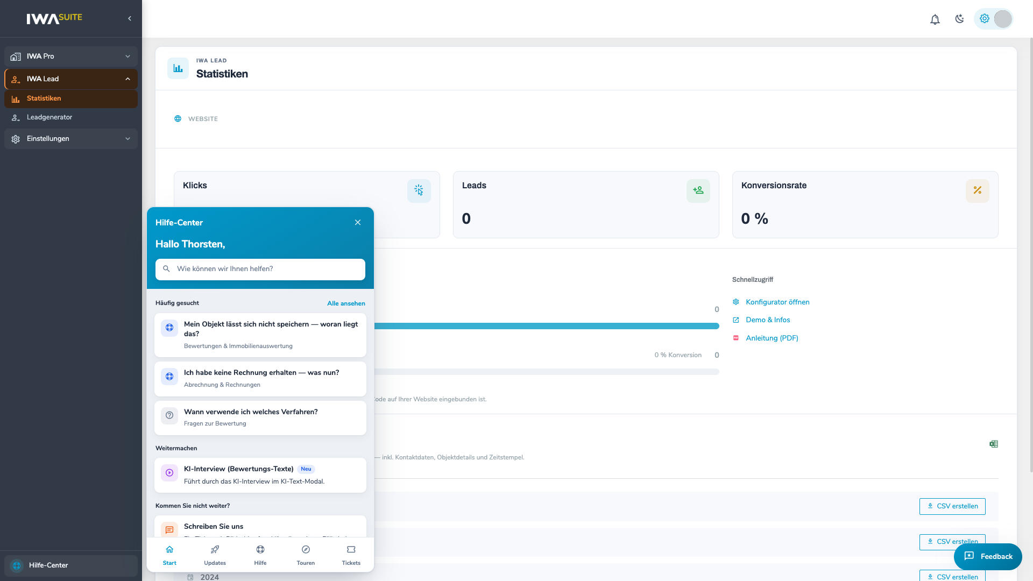The width and height of the screenshot is (1033, 581).
Task: Start the KI-Interview tour
Action: pyautogui.click(x=260, y=475)
